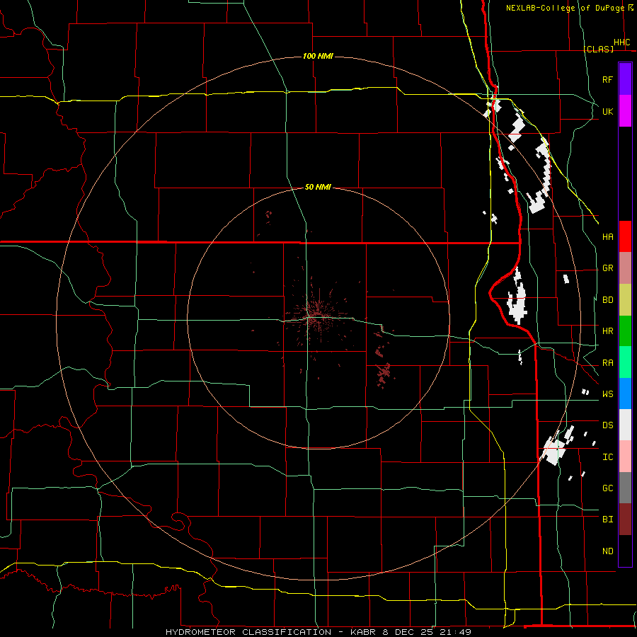The image size is (637, 637).
Task: Click the RF legend label
Action: [607, 79]
